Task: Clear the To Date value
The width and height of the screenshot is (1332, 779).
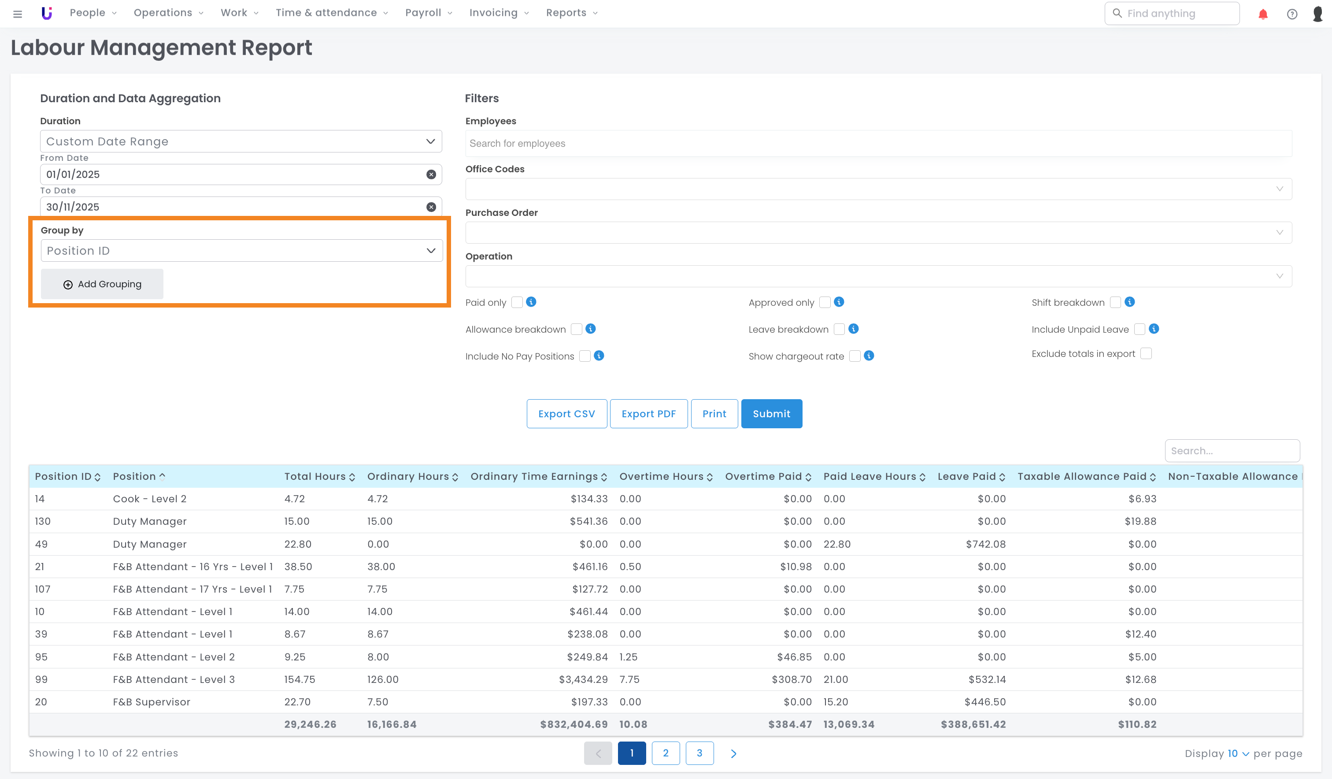Action: (431, 207)
